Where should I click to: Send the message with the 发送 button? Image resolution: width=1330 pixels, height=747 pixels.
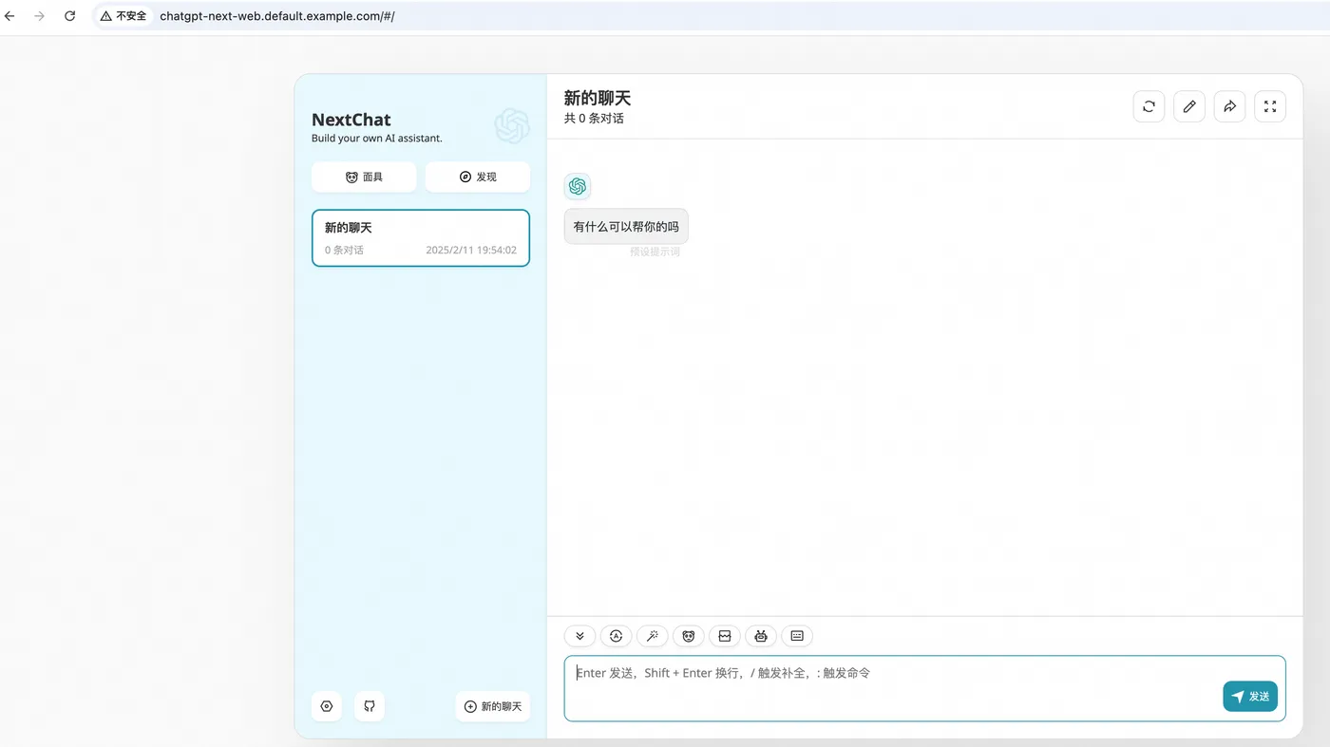pyautogui.click(x=1250, y=696)
